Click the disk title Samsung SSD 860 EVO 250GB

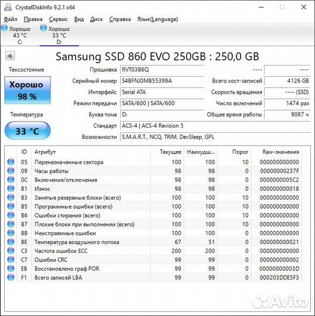coord(158,56)
